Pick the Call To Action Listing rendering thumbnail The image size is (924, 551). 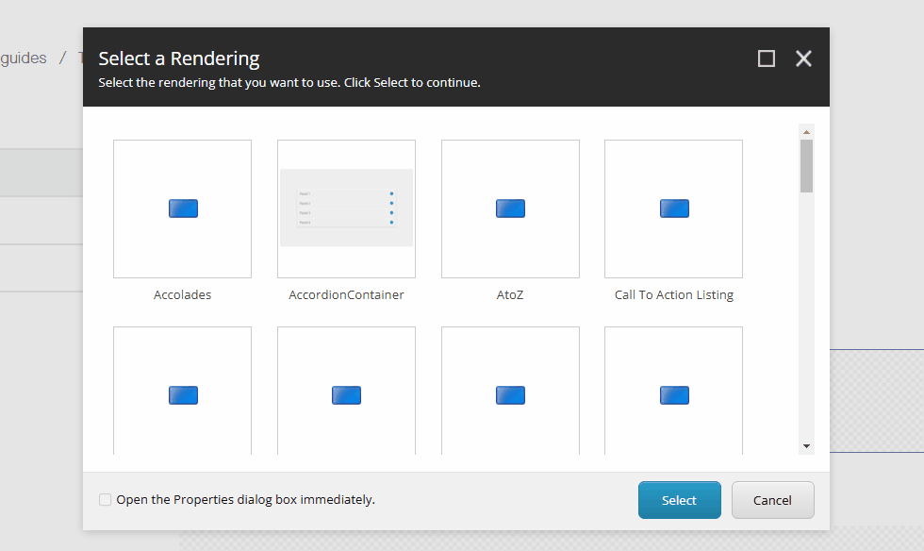(x=673, y=208)
